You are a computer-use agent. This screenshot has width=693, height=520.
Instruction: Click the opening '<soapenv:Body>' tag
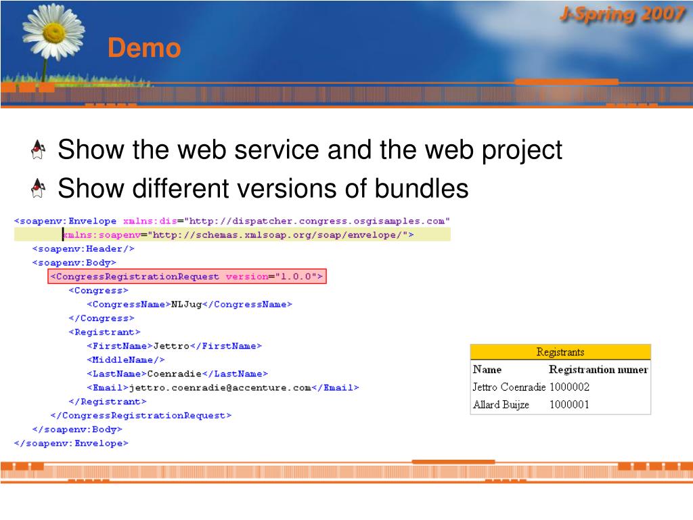tap(74, 263)
